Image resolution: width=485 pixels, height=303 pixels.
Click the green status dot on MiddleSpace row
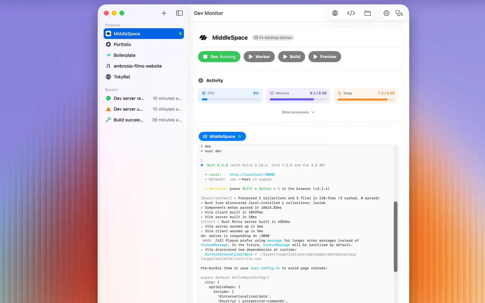180,34
